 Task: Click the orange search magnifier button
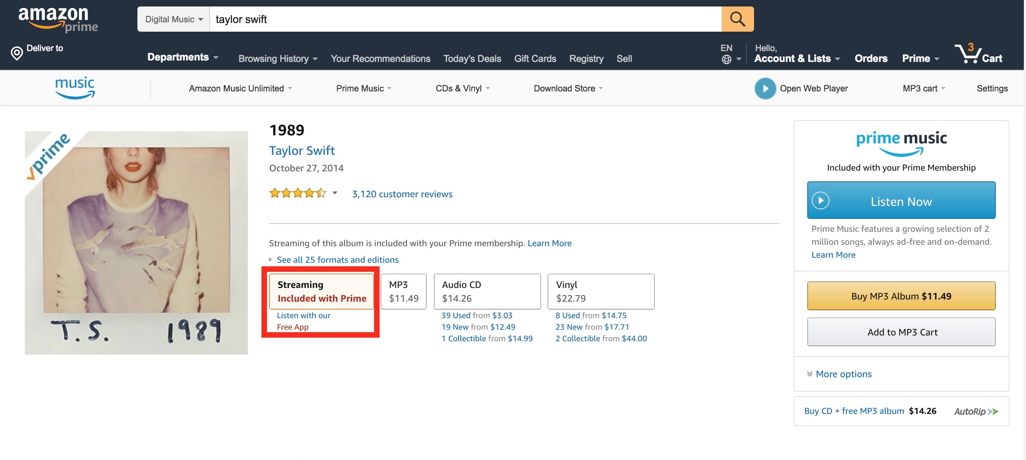[x=737, y=19]
